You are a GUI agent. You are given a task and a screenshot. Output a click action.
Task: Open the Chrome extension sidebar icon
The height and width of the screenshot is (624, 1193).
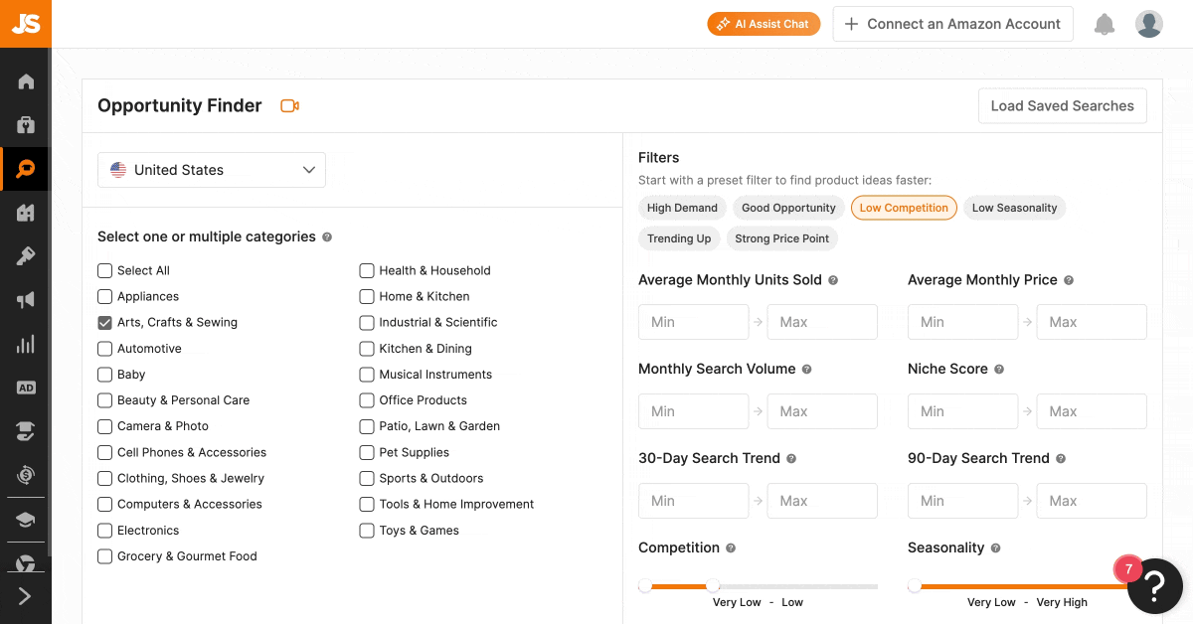pyautogui.click(x=26, y=563)
